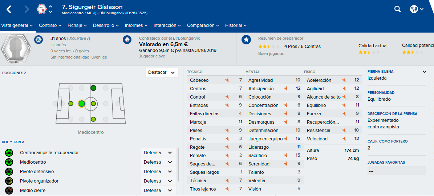434x196 pixels.
Task: Select the highlighted central midfield position dot
Action: click(81, 104)
